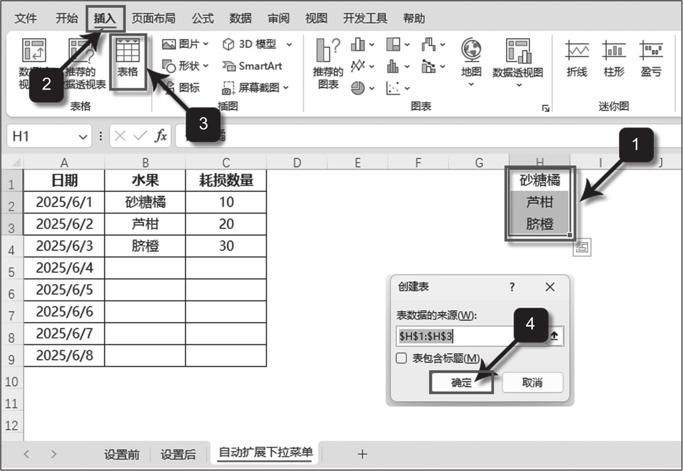
Task: Click the 推荐的图表 recommended charts icon
Action: tap(328, 63)
